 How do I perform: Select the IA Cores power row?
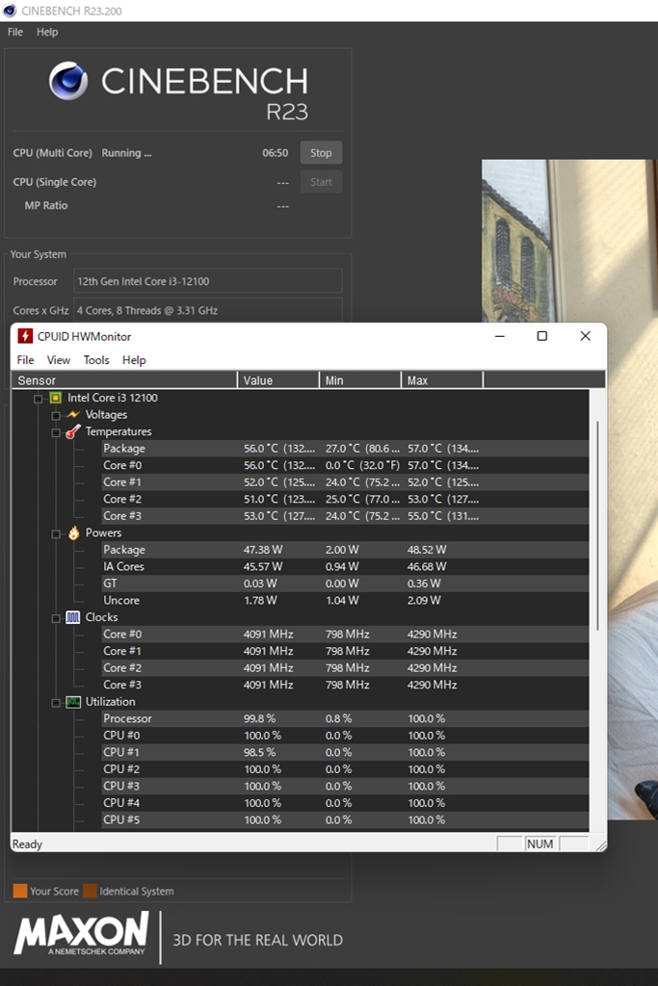point(345,566)
